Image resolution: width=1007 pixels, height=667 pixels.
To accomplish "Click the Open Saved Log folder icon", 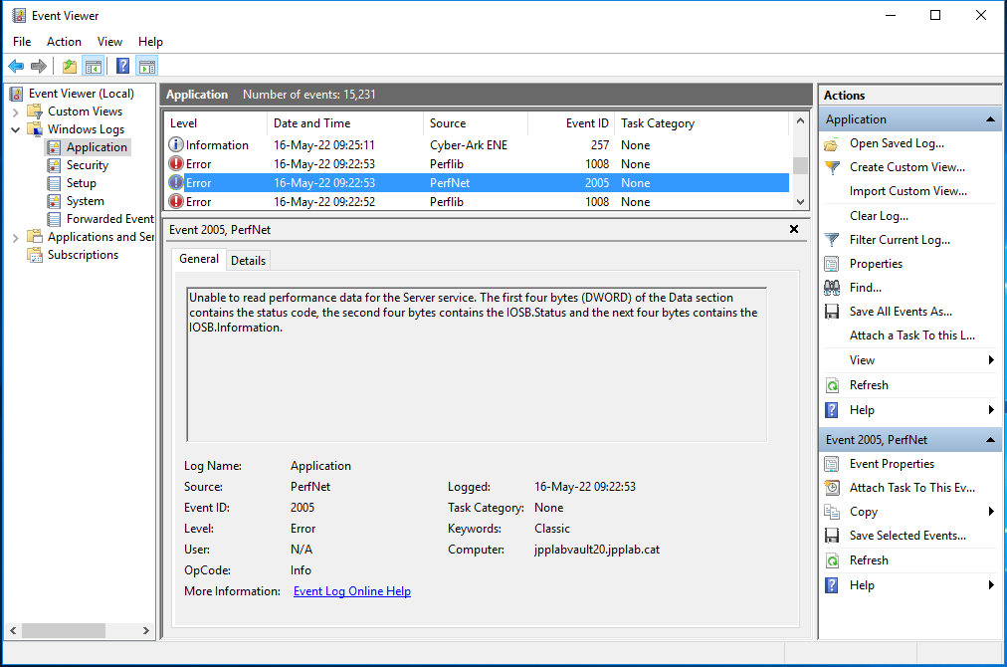I will tap(832, 143).
